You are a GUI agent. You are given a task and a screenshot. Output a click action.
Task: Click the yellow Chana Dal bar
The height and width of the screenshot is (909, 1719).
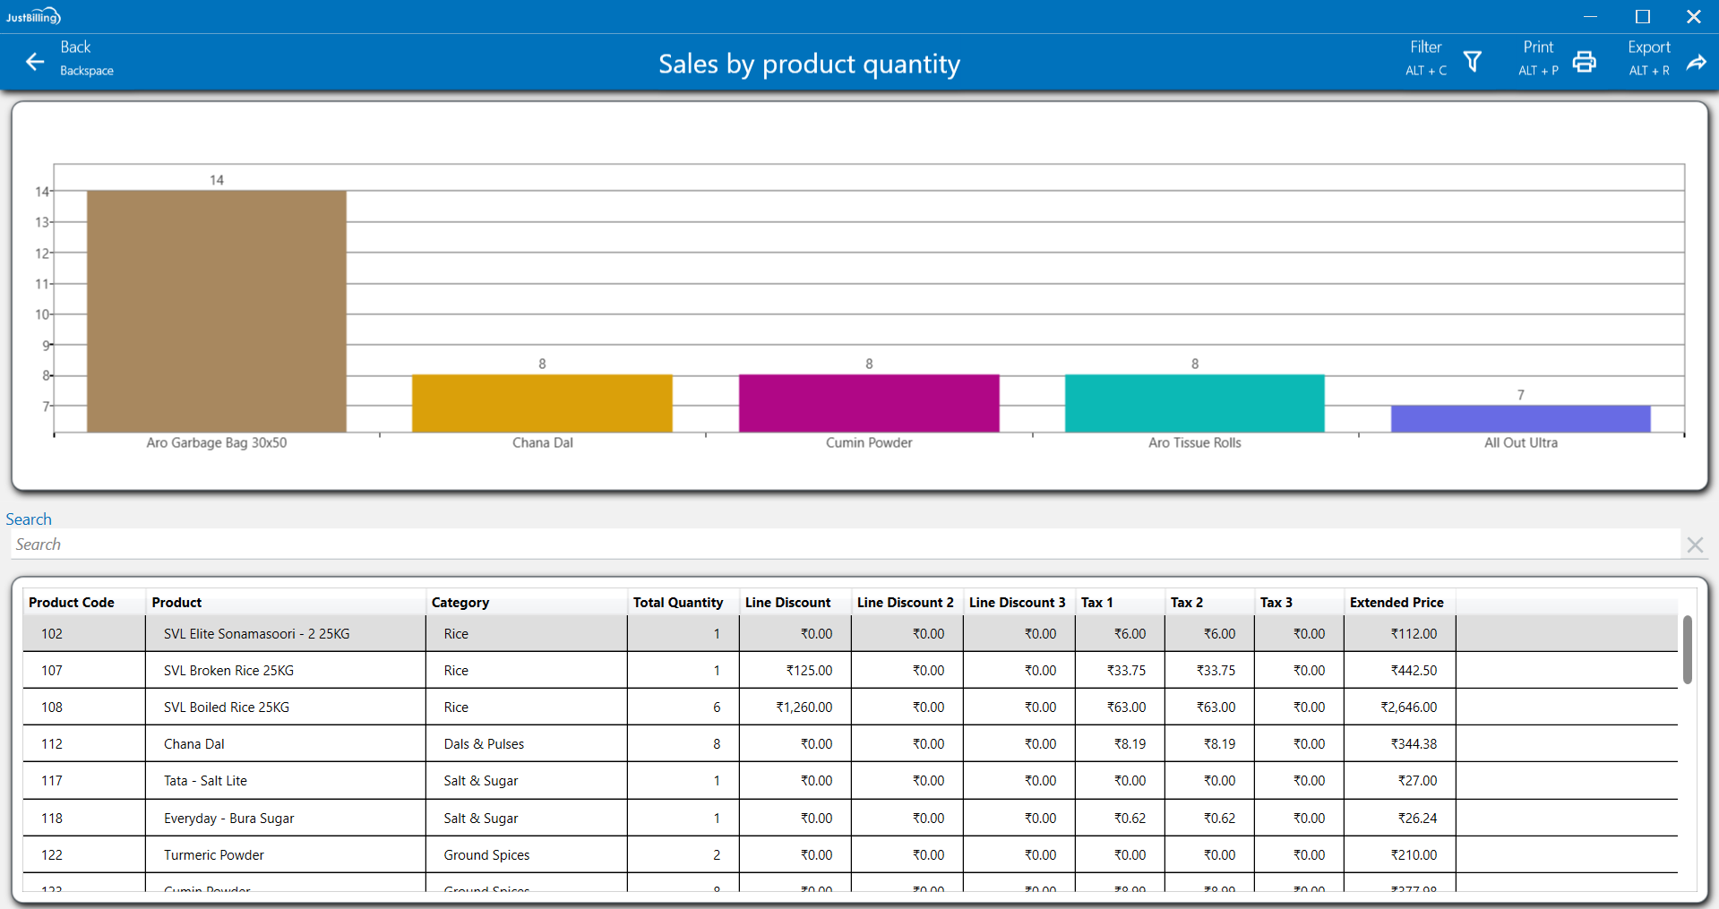(x=542, y=403)
